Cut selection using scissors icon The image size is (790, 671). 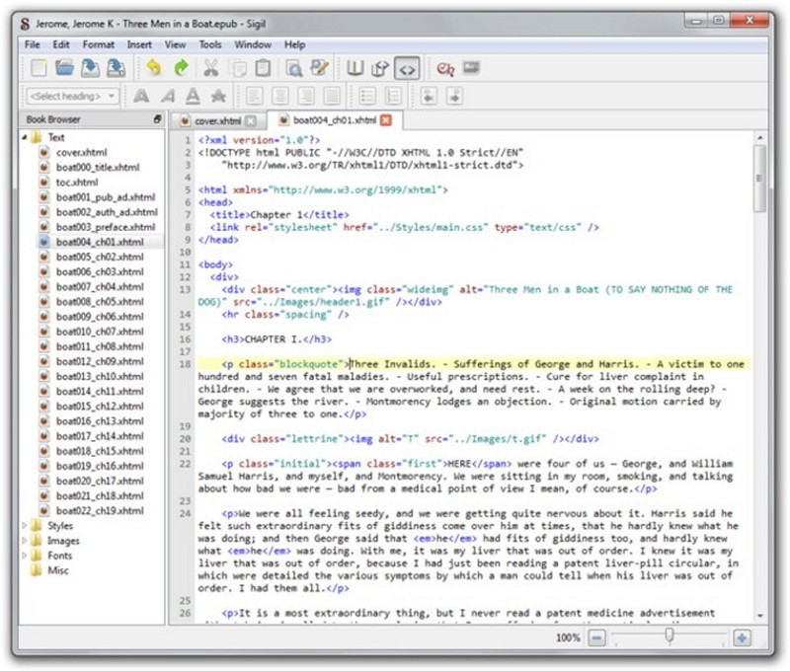(x=211, y=68)
